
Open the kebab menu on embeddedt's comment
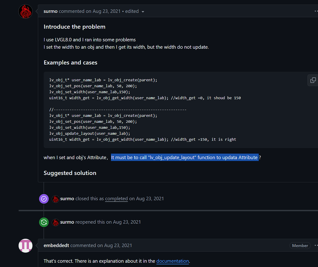pos(316,245)
